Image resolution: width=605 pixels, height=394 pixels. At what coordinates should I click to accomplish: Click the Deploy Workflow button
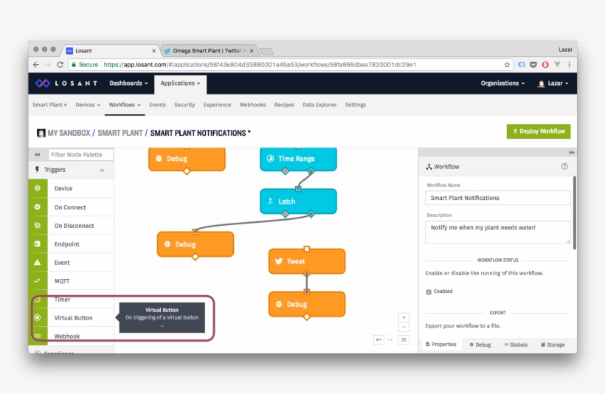[x=538, y=131]
